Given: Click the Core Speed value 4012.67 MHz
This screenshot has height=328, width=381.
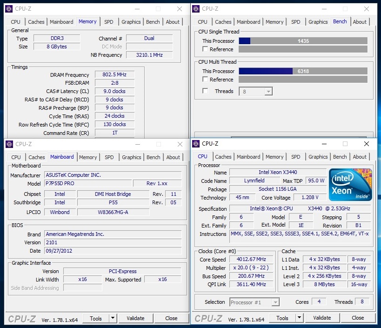Looking at the screenshot, I should tap(251, 259).
